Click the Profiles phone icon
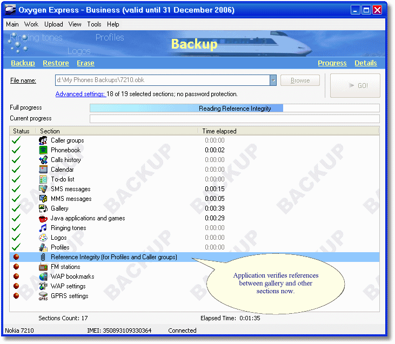 (x=43, y=247)
